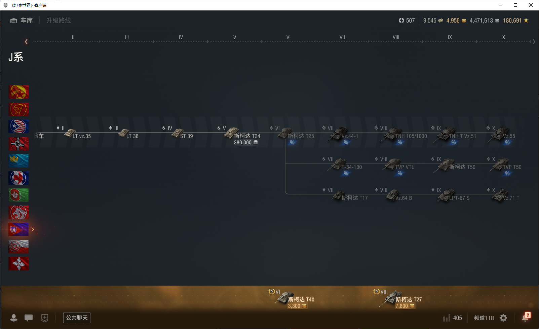Viewport: 539px width, 329px height.
Task: Open the settings gear icon
Action: coord(503,318)
